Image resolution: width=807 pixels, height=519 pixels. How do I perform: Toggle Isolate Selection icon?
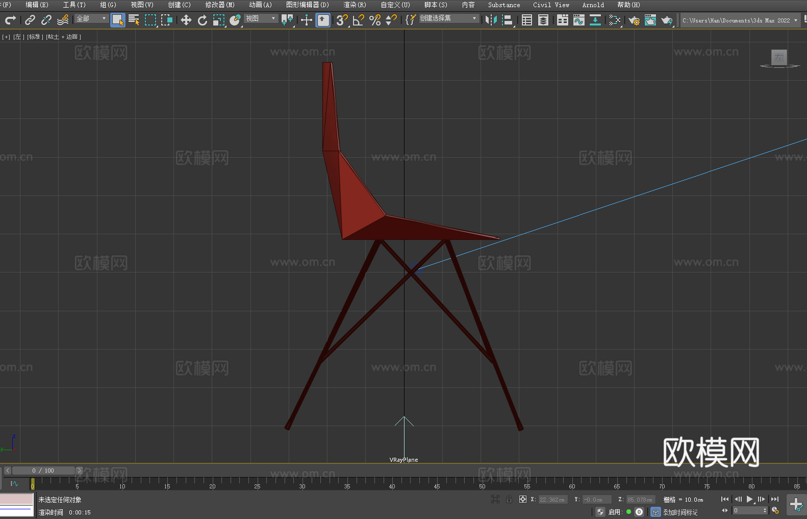coord(495,499)
